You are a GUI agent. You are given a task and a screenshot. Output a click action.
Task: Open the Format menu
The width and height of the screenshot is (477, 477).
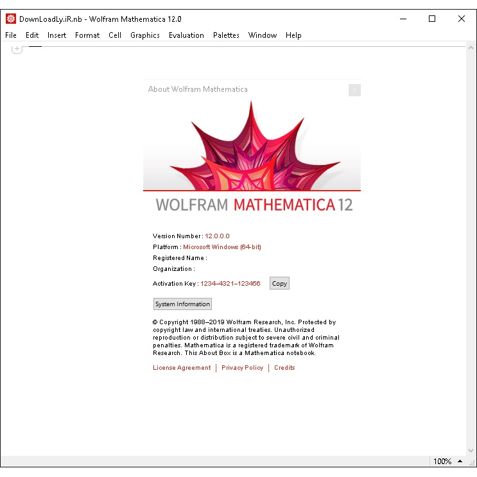click(87, 35)
